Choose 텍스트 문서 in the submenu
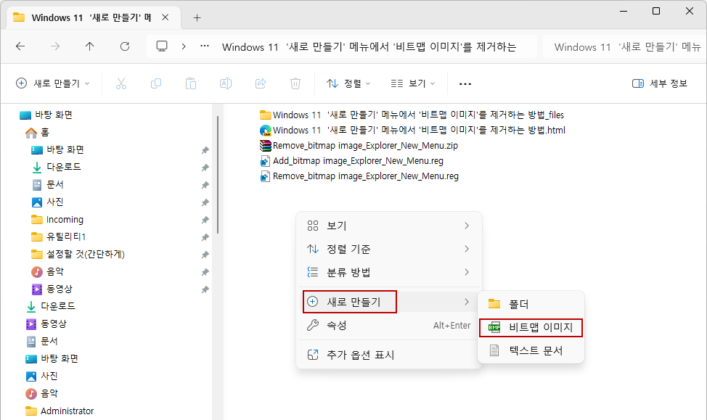707x420 pixels. point(531,350)
